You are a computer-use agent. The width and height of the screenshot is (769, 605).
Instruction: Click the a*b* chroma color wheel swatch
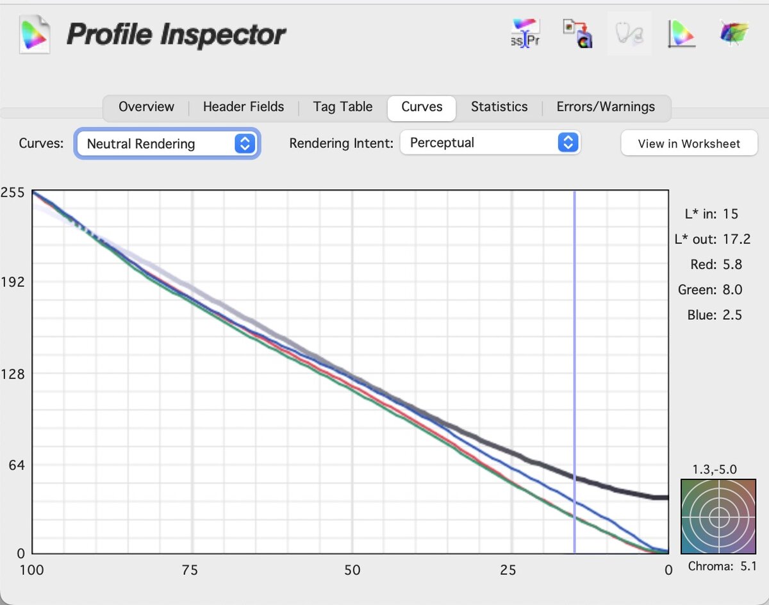point(718,516)
